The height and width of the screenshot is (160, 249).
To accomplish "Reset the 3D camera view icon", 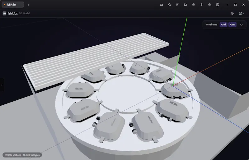I will (x=242, y=25).
